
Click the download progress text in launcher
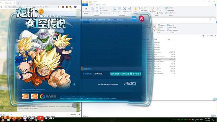pyautogui.click(x=108, y=84)
